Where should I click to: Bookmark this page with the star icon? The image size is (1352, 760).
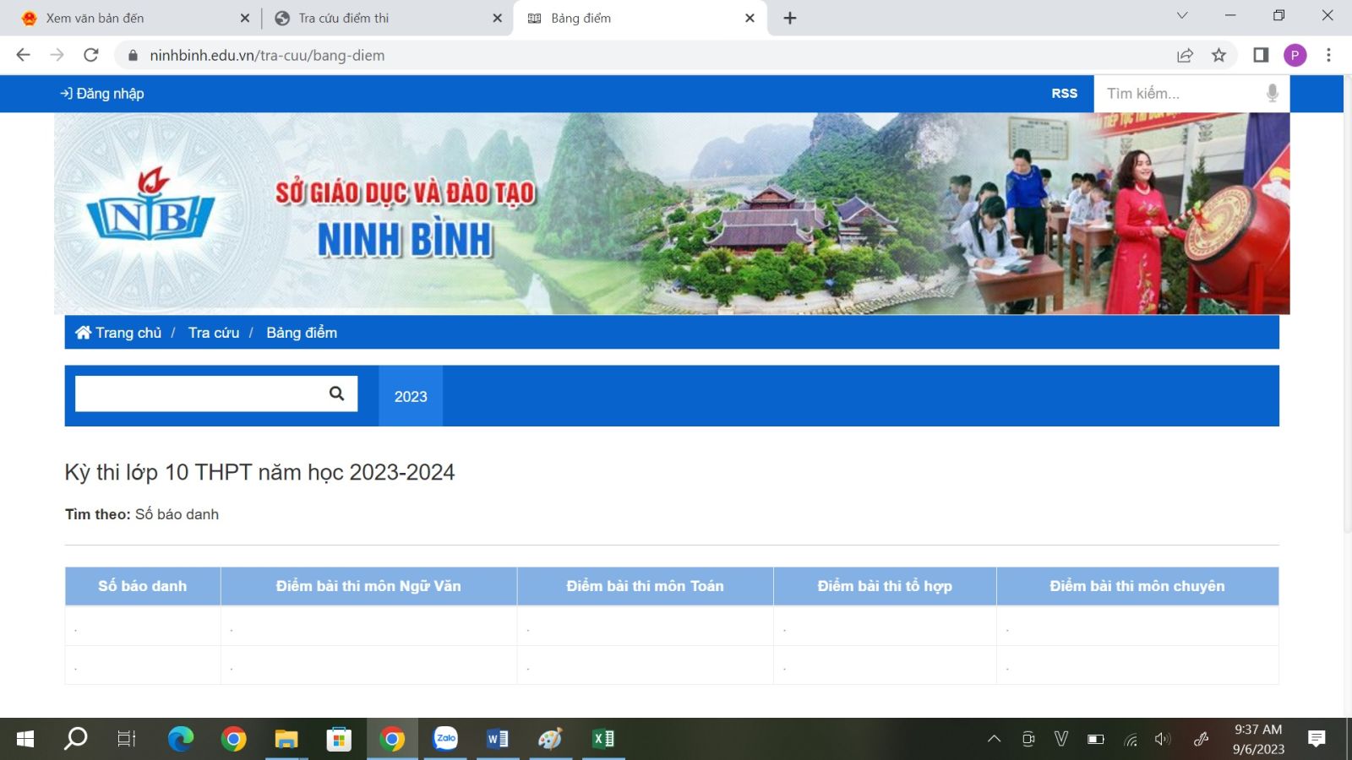(1218, 55)
